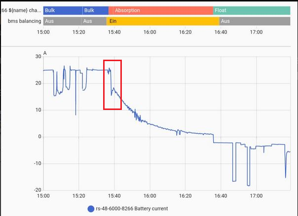Click the y-axis label '0'
This screenshot has height=216, width=298.
[39, 137]
